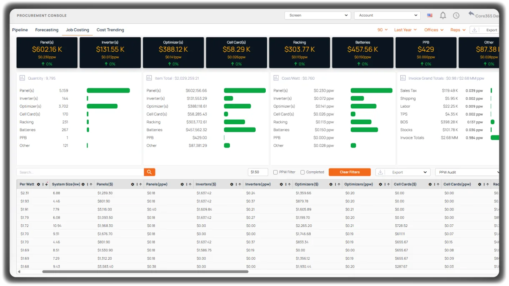Sort by Cell Cards($) arrow
The width and height of the screenshot is (509, 286).
pyautogui.click(x=438, y=184)
